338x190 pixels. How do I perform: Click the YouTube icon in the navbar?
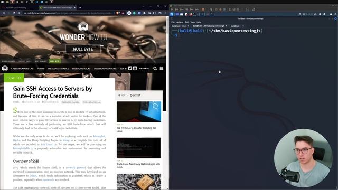click(x=135, y=68)
